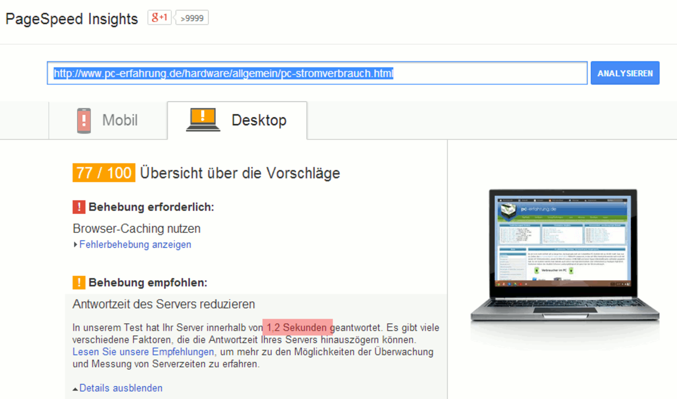
Task: Click the Google +1 button
Action: click(159, 17)
